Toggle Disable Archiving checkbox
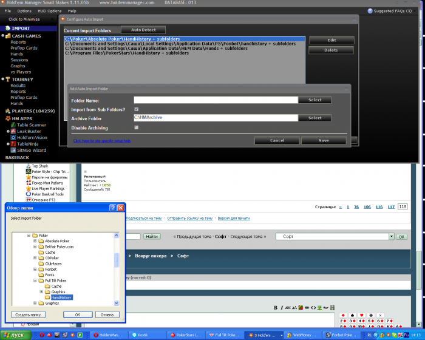This screenshot has width=425, height=340. click(137, 127)
